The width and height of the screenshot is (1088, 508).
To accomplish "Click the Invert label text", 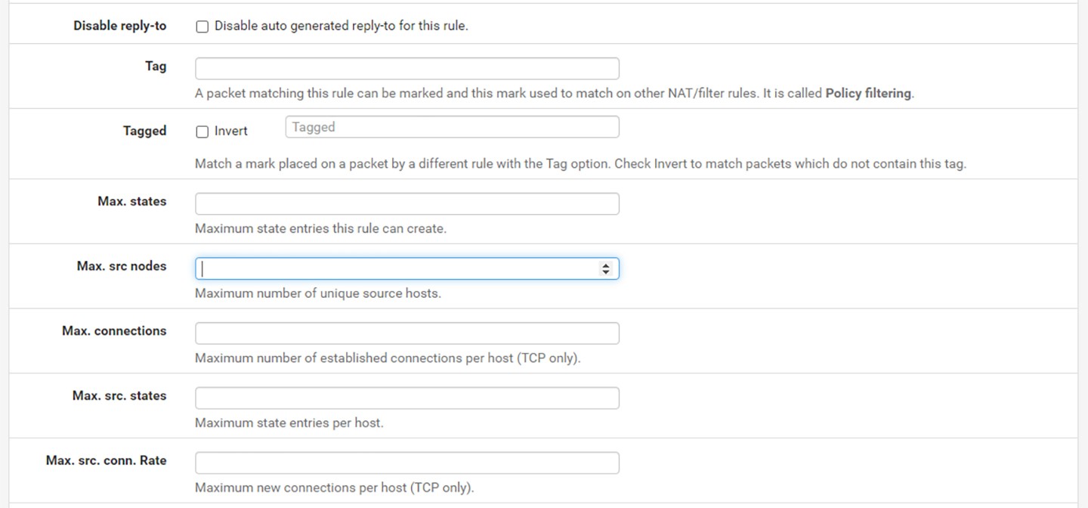I will 230,131.
